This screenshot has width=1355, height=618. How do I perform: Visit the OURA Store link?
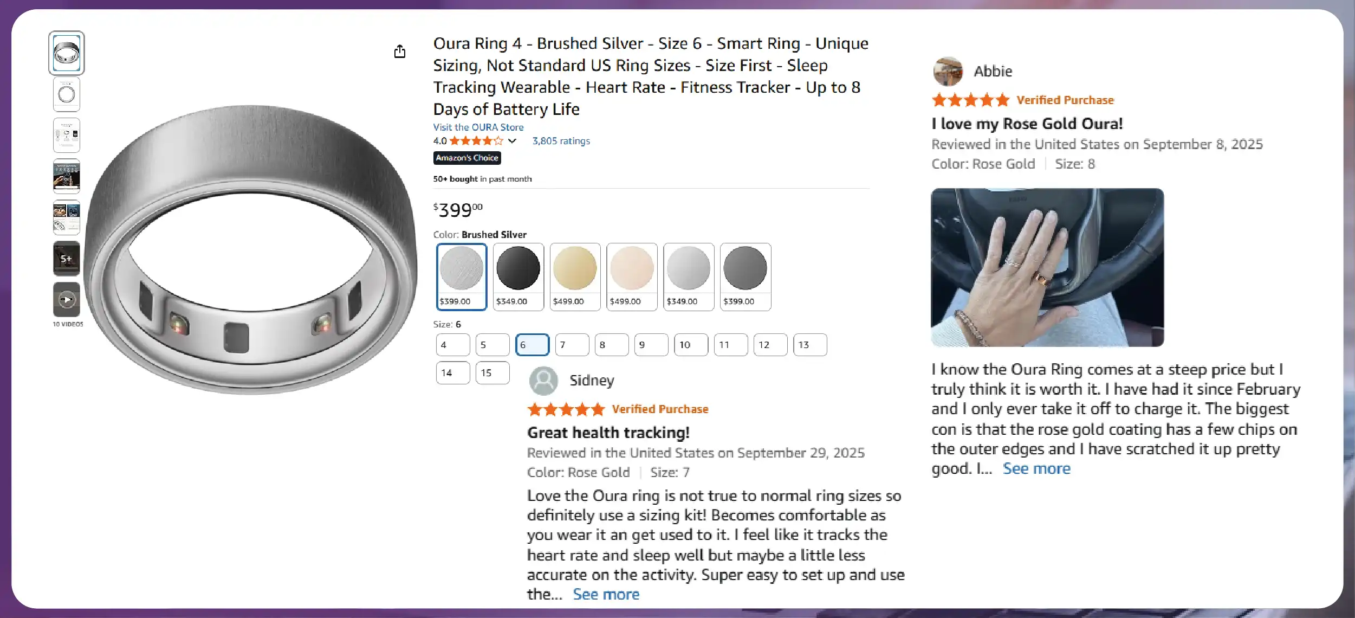(478, 127)
